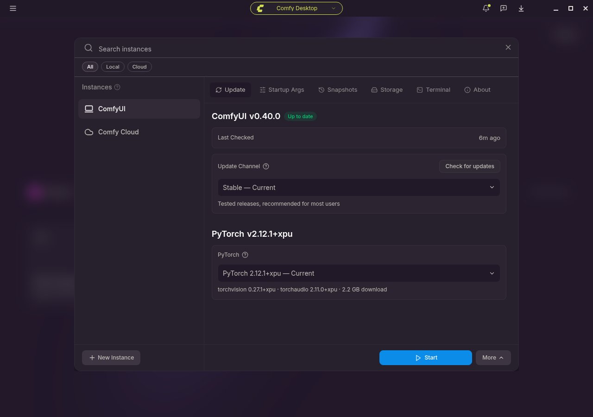
Task: Focus the Search instances field
Action: (x=296, y=49)
